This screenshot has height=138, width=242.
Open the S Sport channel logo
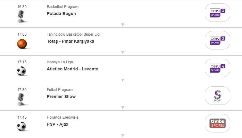217,96
